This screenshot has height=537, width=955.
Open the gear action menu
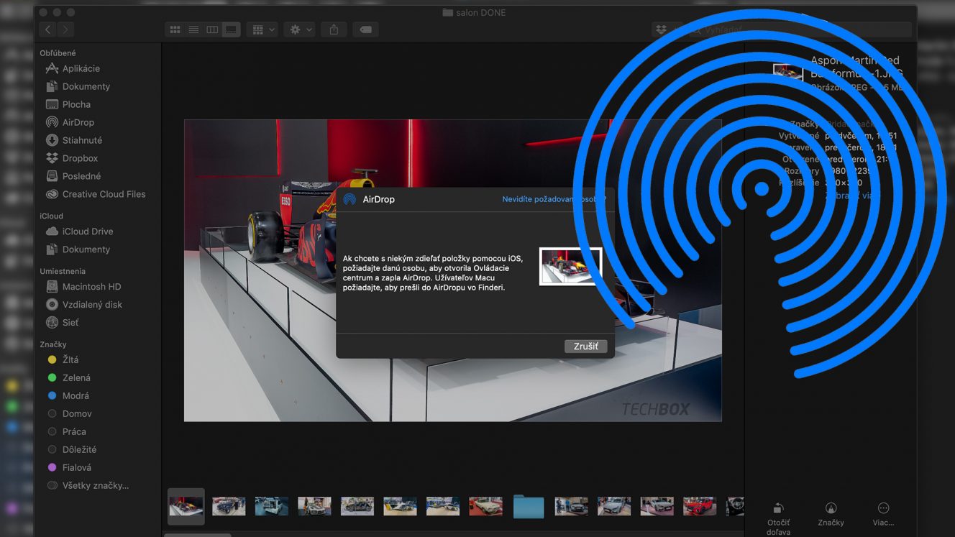(x=301, y=29)
